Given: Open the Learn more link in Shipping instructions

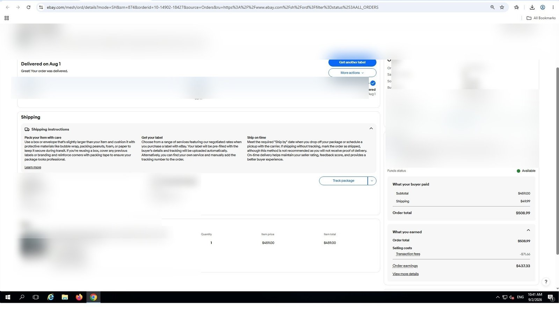Looking at the screenshot, I should (33, 167).
